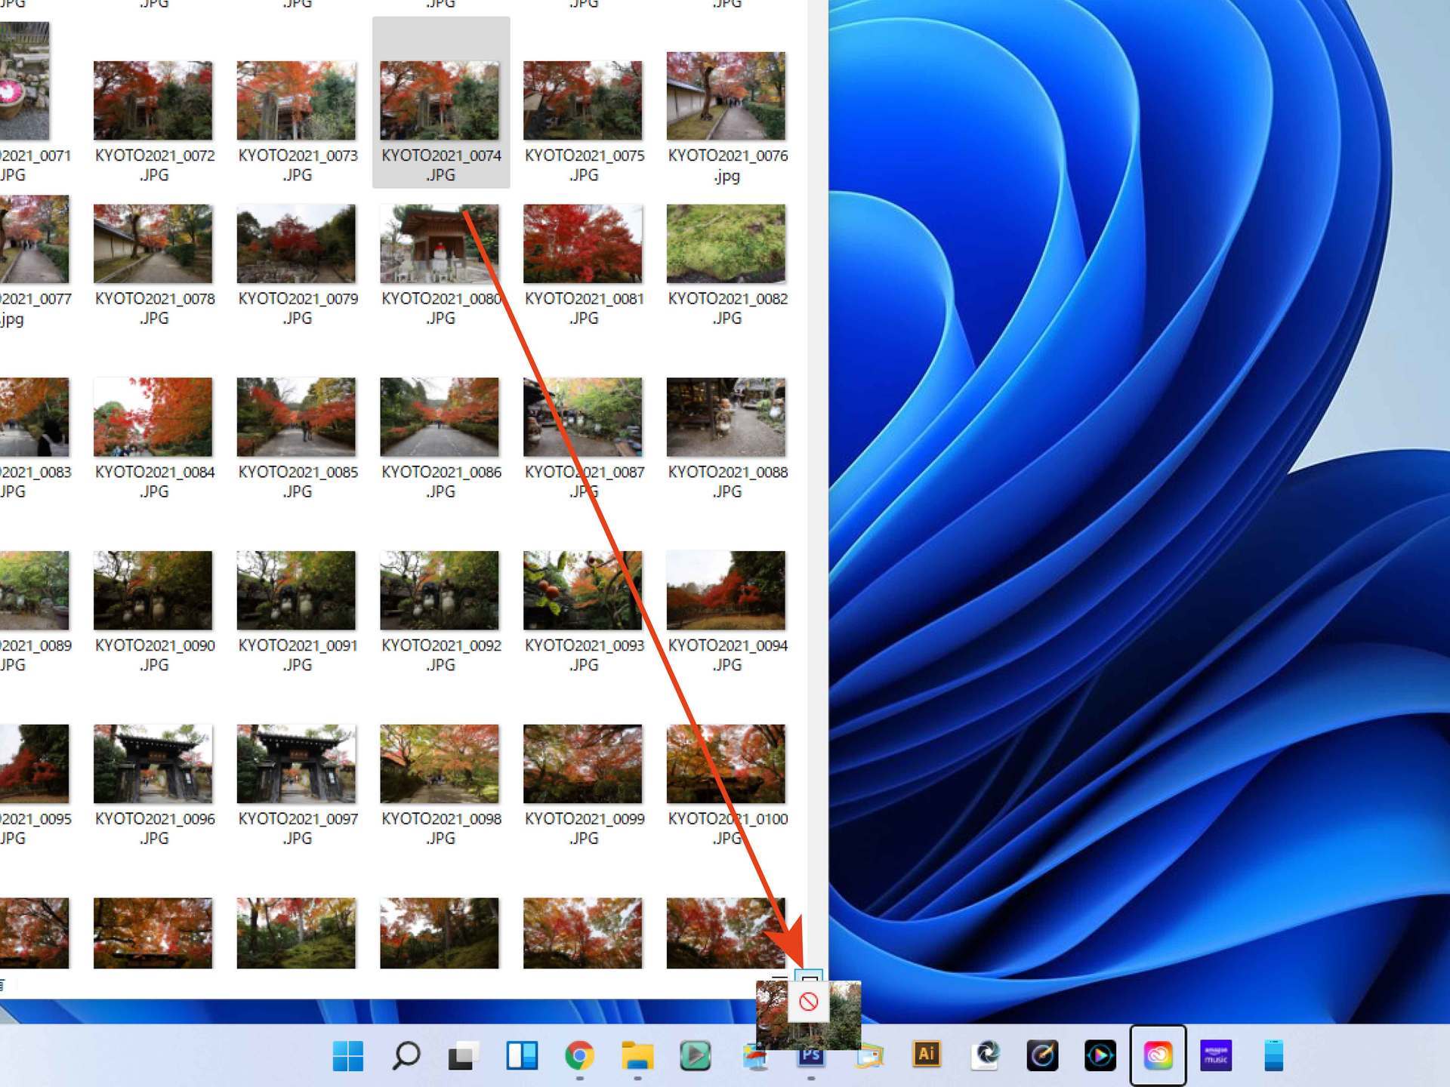
Task: Open Adobe Creative Cloud taskbar icon
Action: tap(1158, 1055)
